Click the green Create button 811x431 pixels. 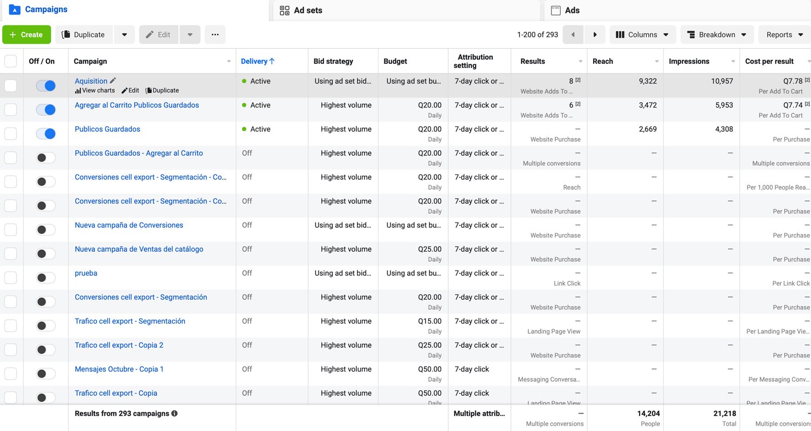pyautogui.click(x=26, y=34)
